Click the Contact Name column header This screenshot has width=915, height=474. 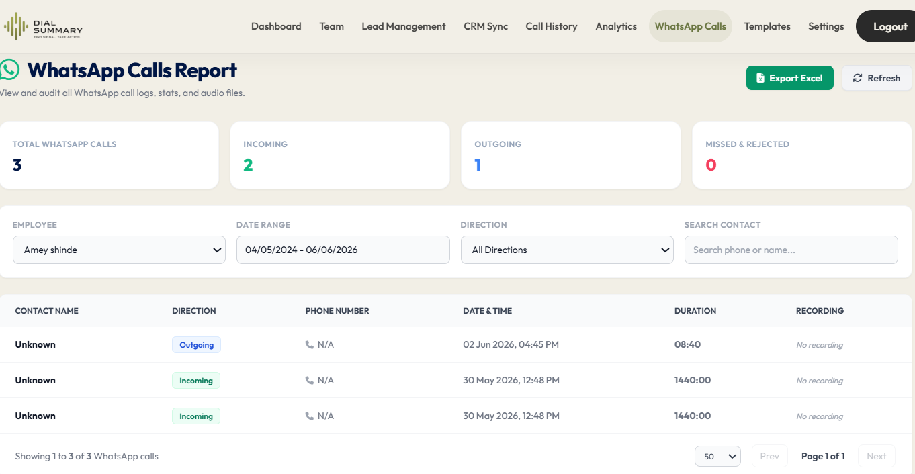(x=47, y=311)
